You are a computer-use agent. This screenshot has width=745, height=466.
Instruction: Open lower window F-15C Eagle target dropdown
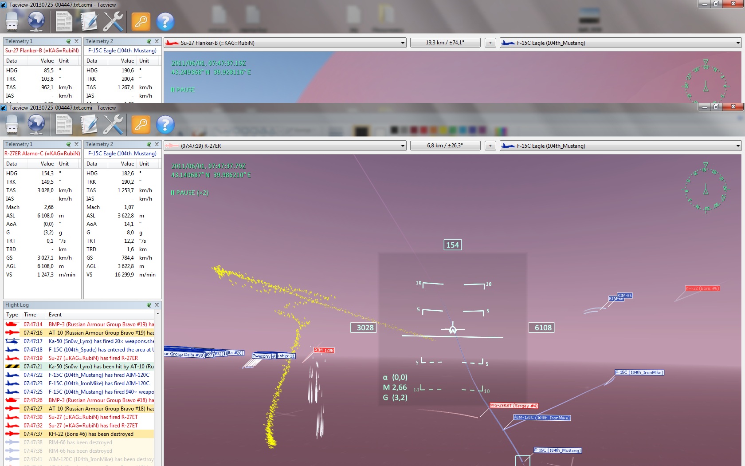tap(621, 146)
